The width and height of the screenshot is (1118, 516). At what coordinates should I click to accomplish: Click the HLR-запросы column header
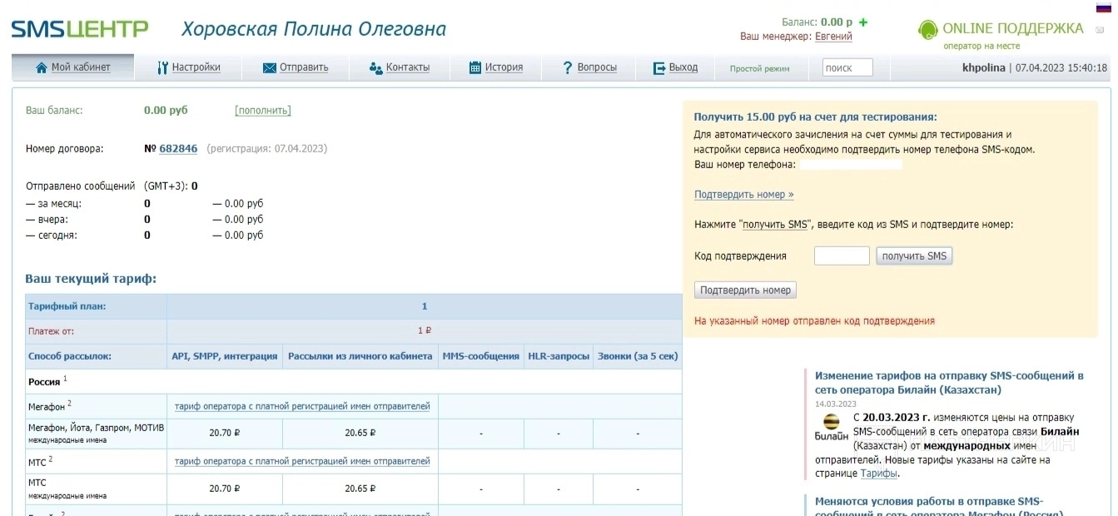(x=559, y=356)
